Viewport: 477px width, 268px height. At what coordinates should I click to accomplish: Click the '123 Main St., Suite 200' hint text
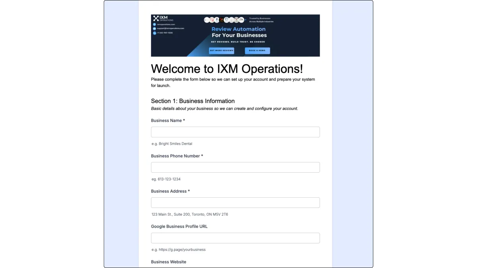point(190,214)
